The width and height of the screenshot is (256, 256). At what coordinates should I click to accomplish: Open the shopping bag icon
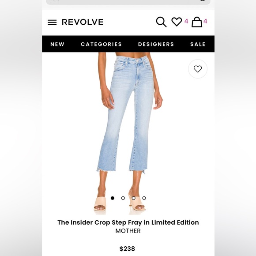coord(197,22)
